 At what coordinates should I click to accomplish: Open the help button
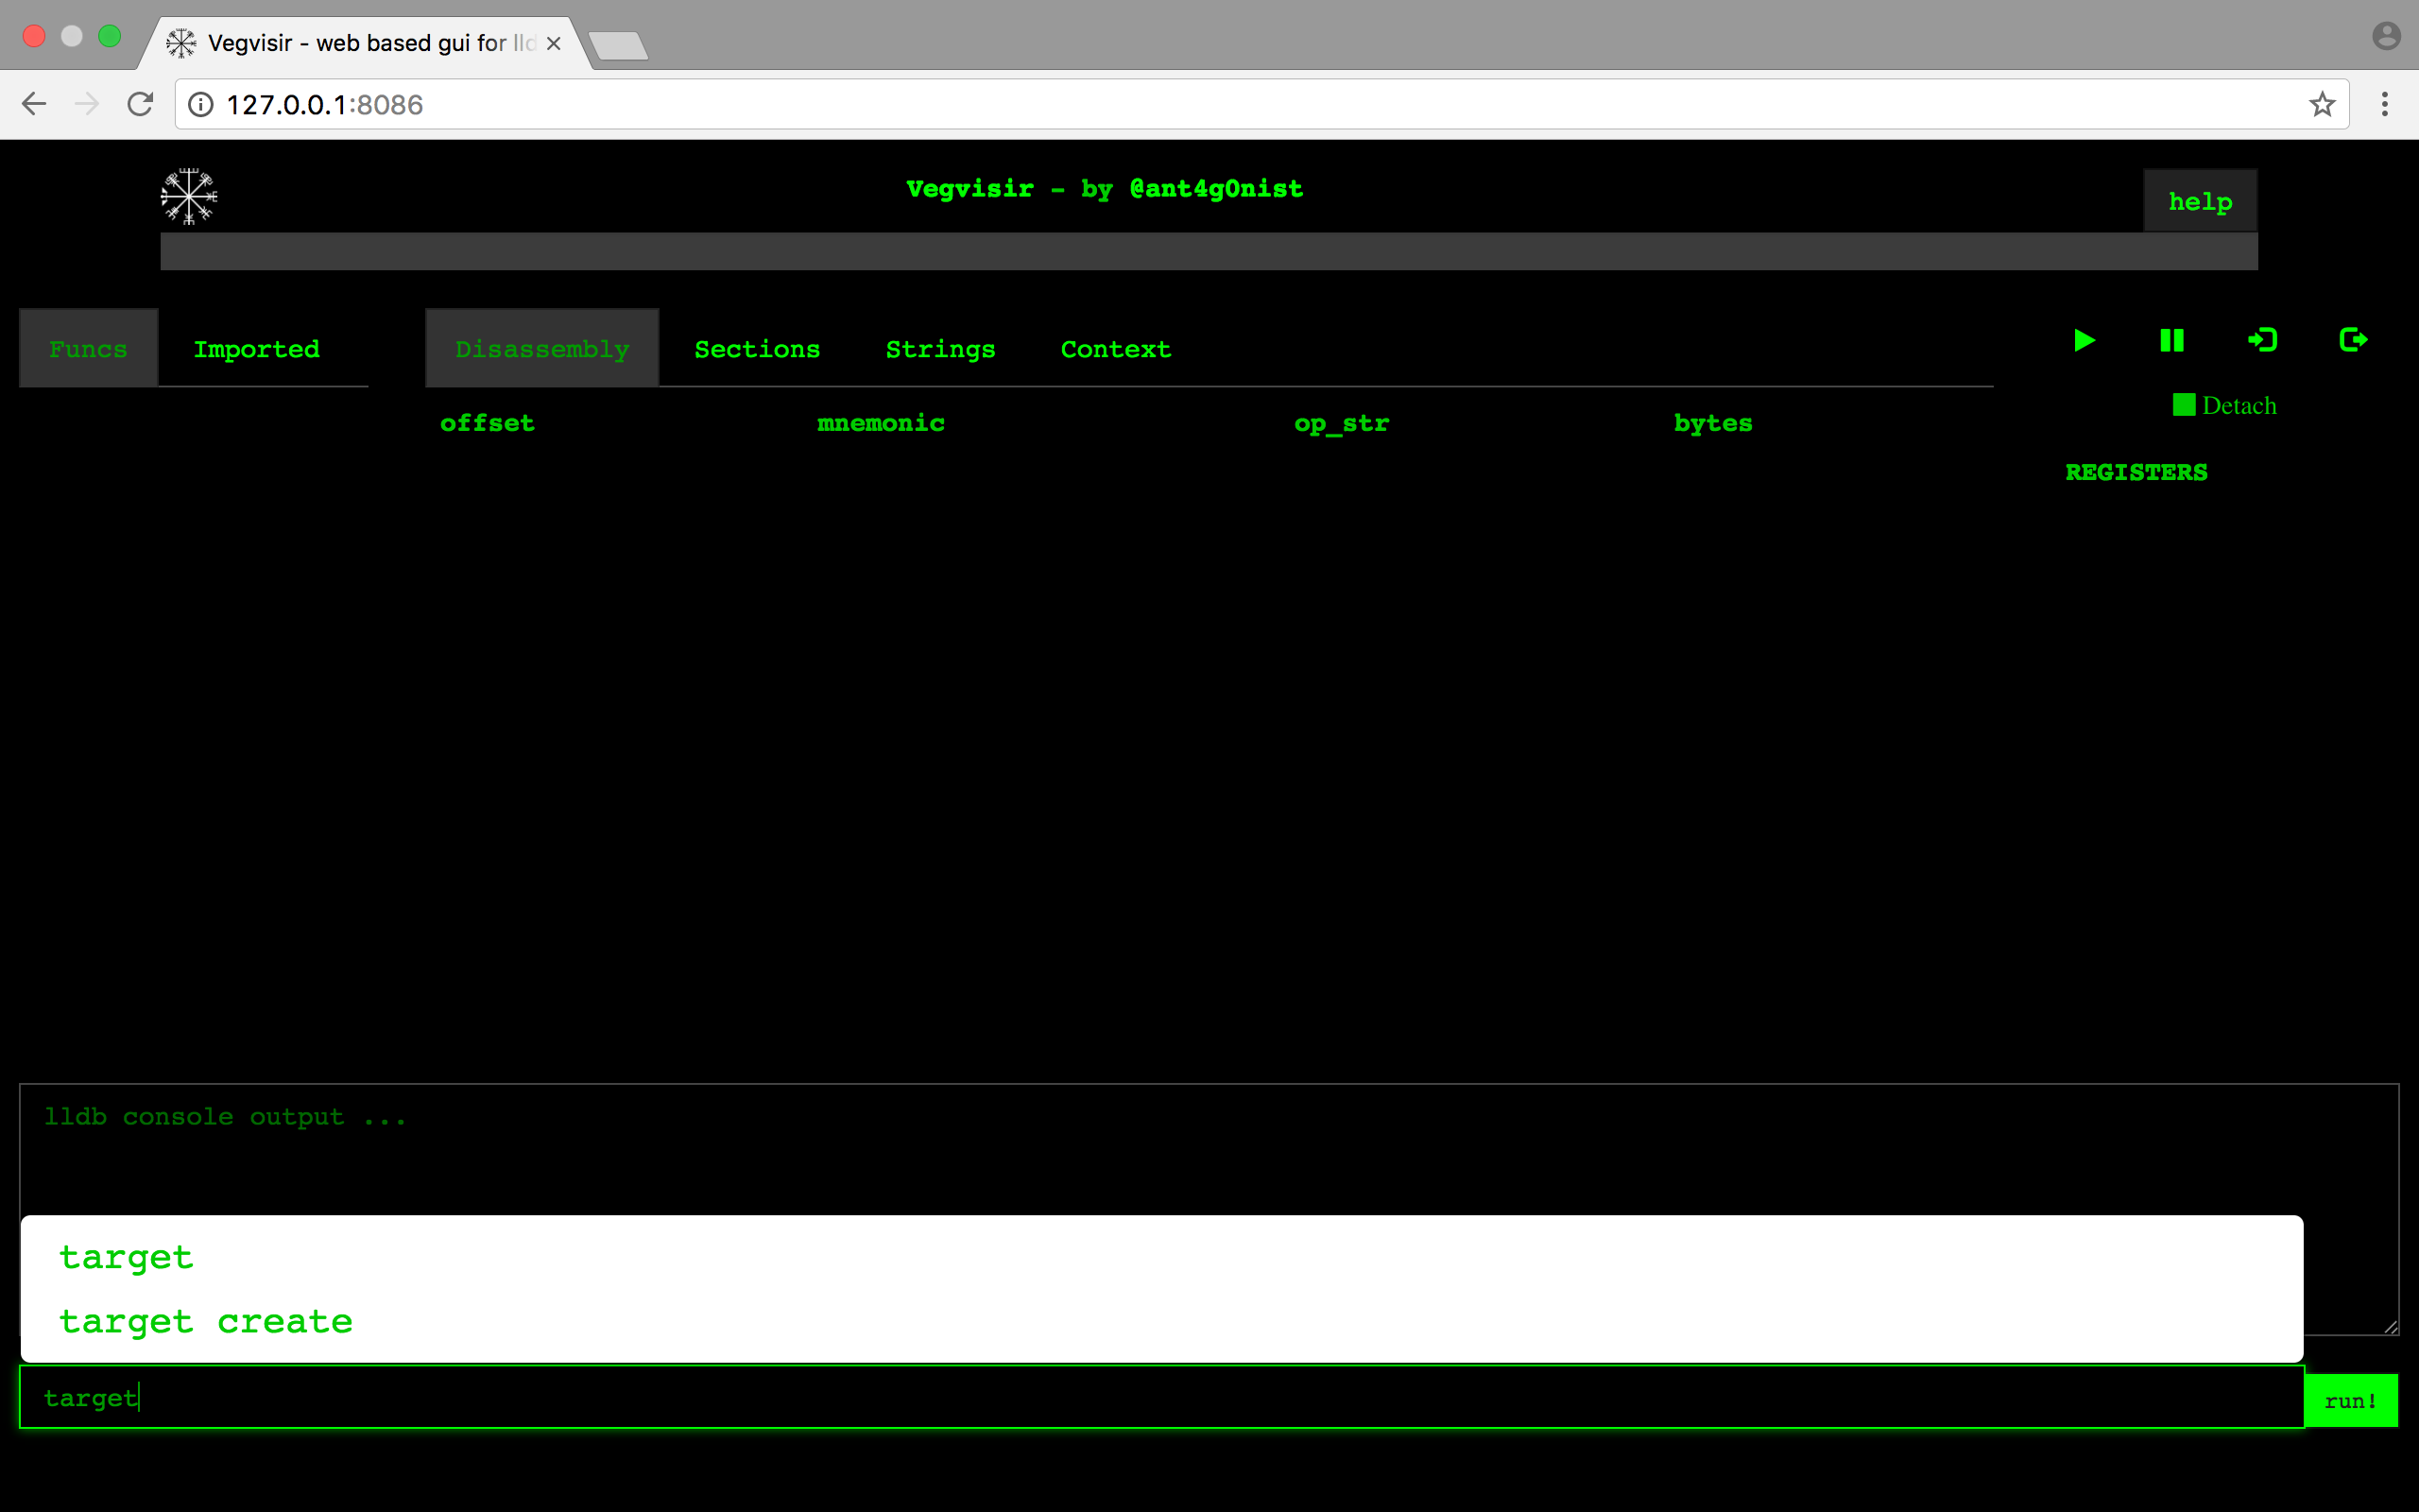pyautogui.click(x=2199, y=201)
